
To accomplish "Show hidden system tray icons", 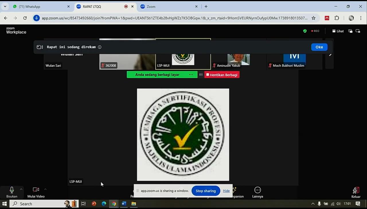I will coord(313,204).
